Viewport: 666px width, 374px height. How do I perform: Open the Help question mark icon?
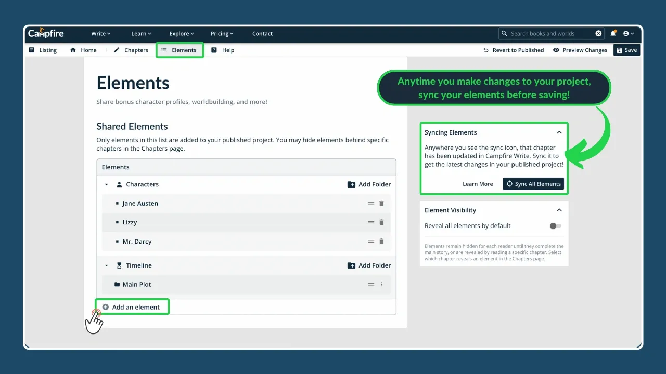(214, 50)
